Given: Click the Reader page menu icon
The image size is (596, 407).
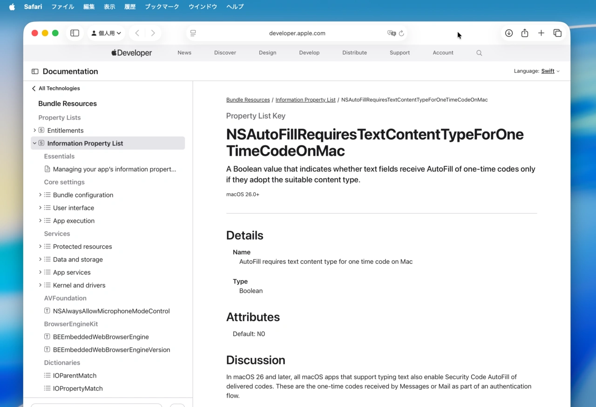Looking at the screenshot, I should (x=193, y=33).
